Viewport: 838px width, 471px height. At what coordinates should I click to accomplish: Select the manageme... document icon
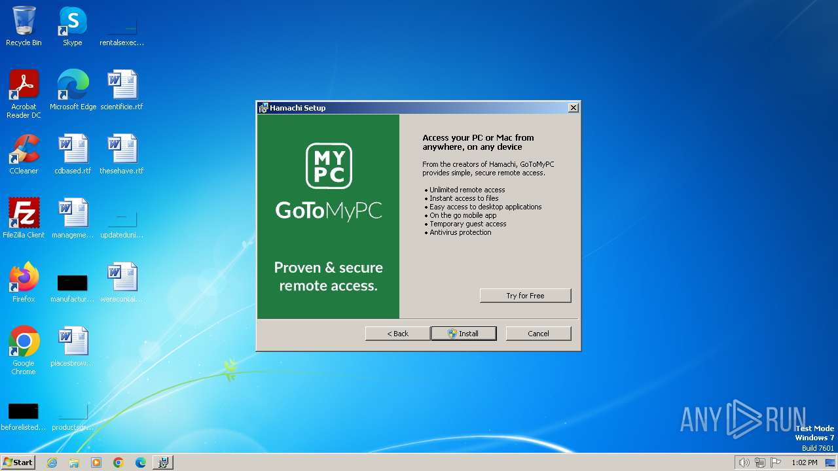[73, 218]
